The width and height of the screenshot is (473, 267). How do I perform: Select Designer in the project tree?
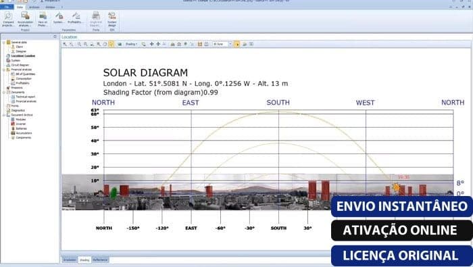click(x=21, y=51)
